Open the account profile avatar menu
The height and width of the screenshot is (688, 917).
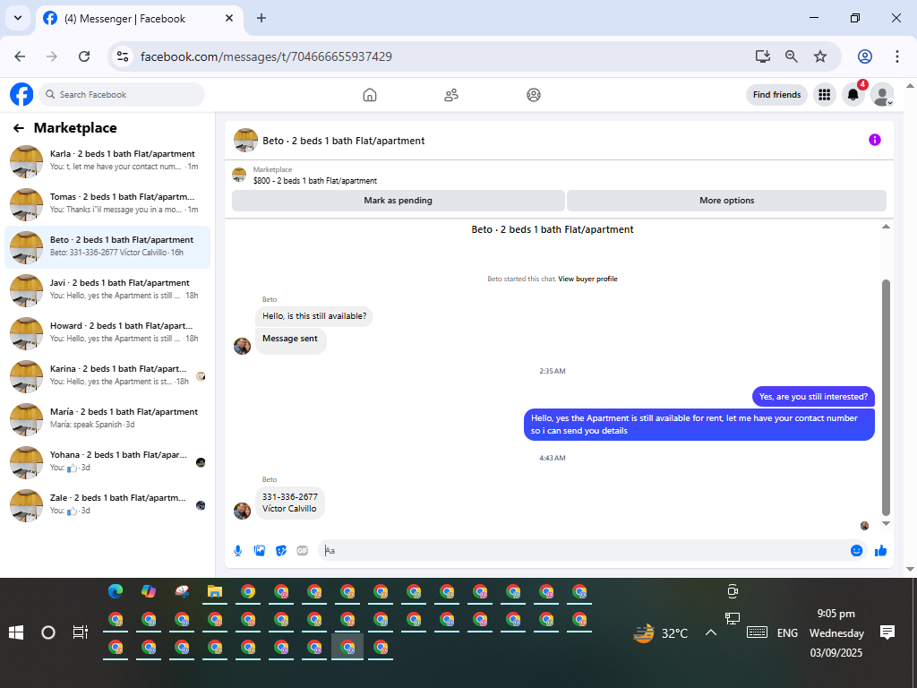[882, 94]
